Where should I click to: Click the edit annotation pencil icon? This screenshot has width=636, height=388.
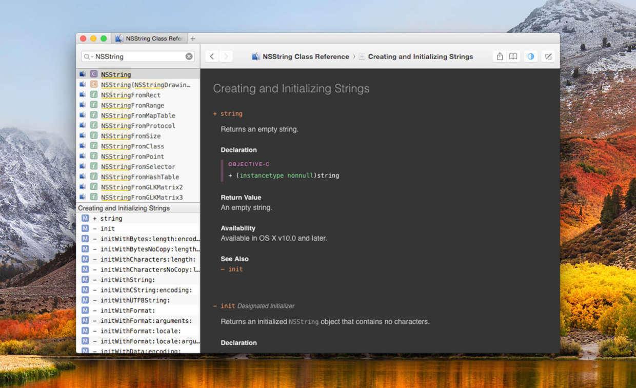coord(548,56)
